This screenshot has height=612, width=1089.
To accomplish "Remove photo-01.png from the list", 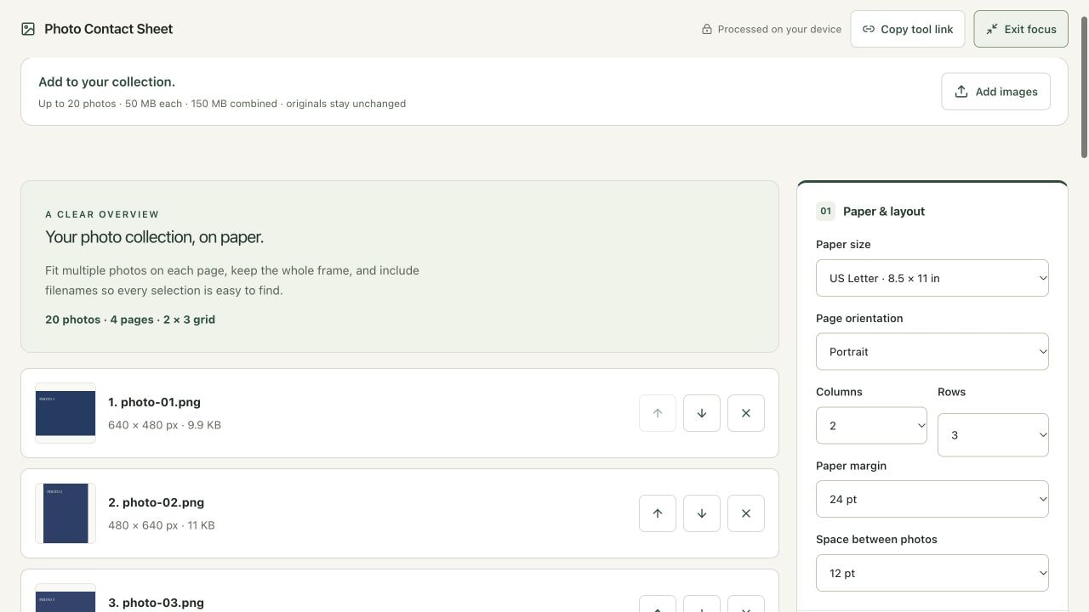I will [x=746, y=413].
